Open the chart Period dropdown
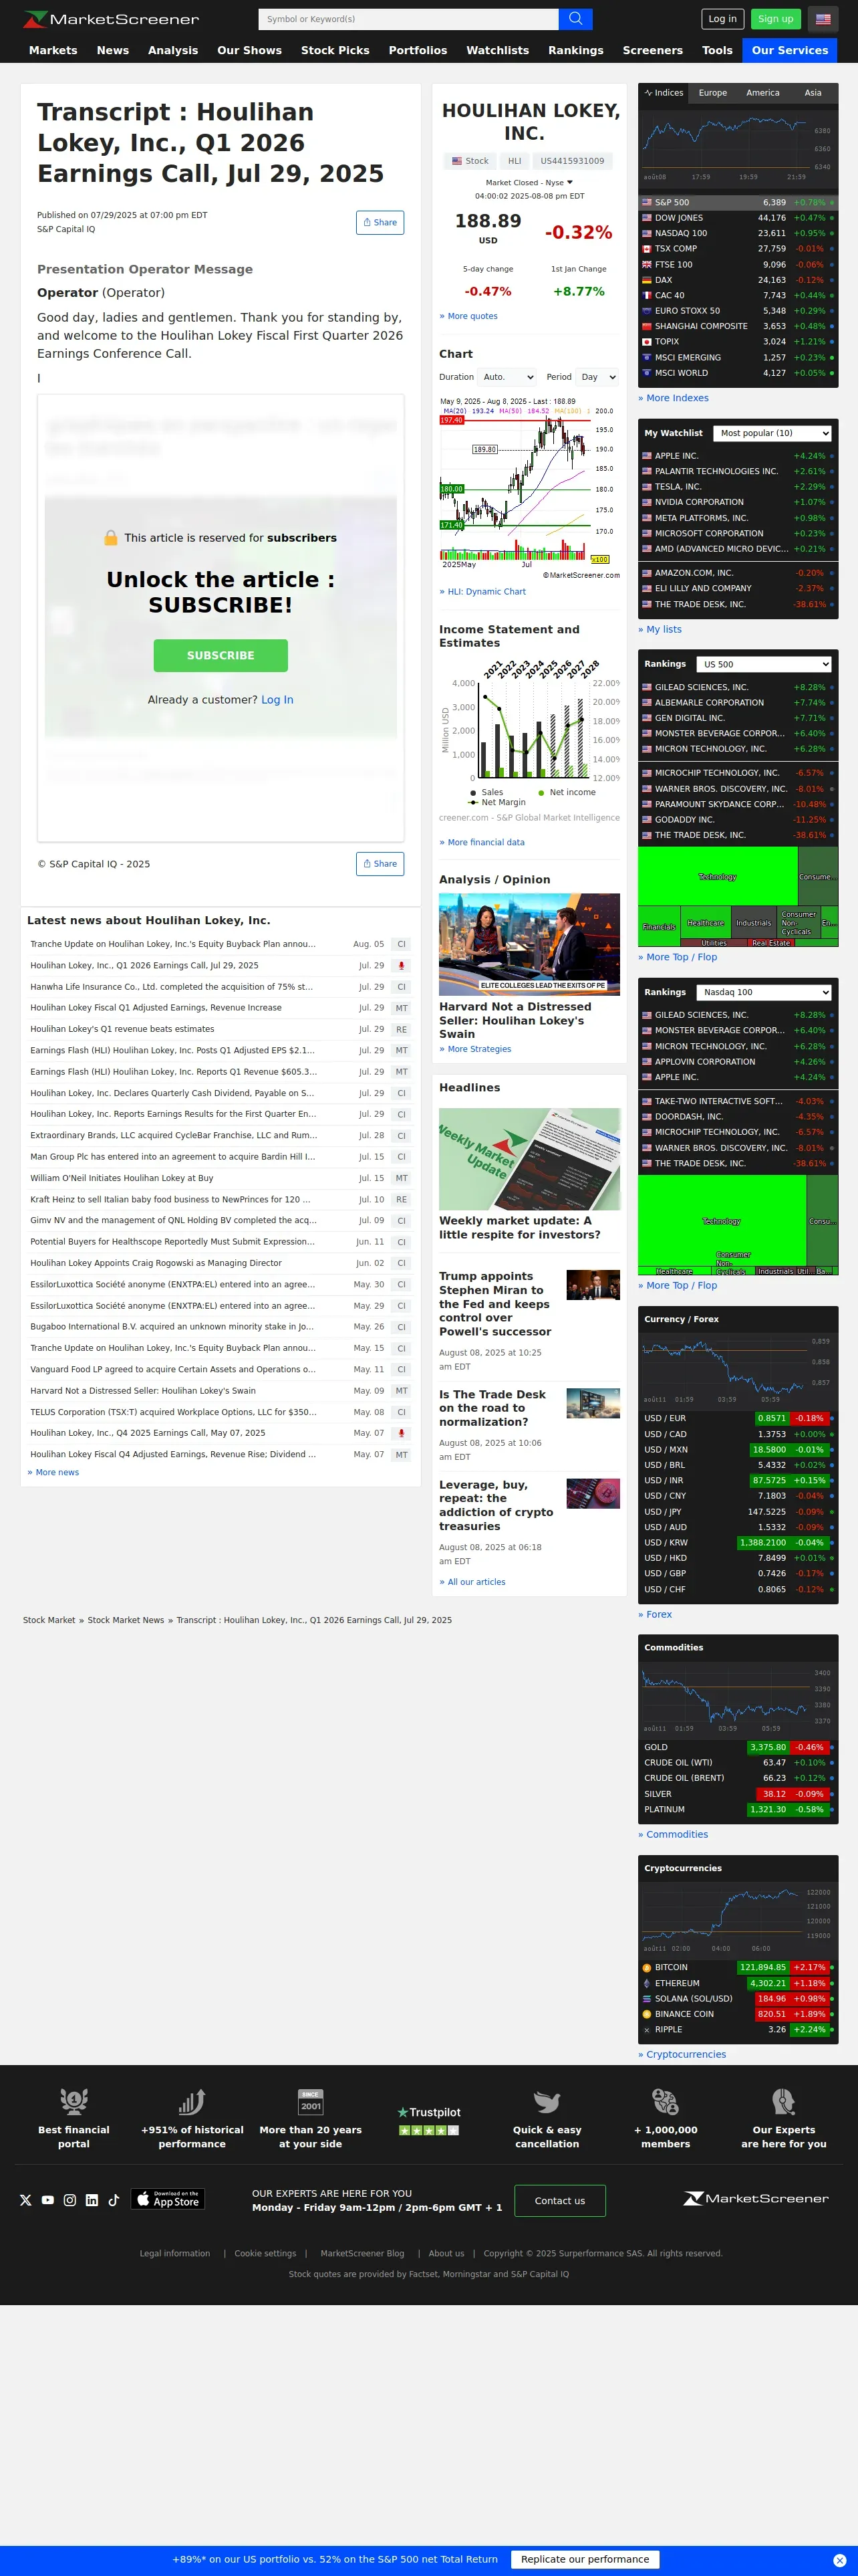 [x=597, y=377]
